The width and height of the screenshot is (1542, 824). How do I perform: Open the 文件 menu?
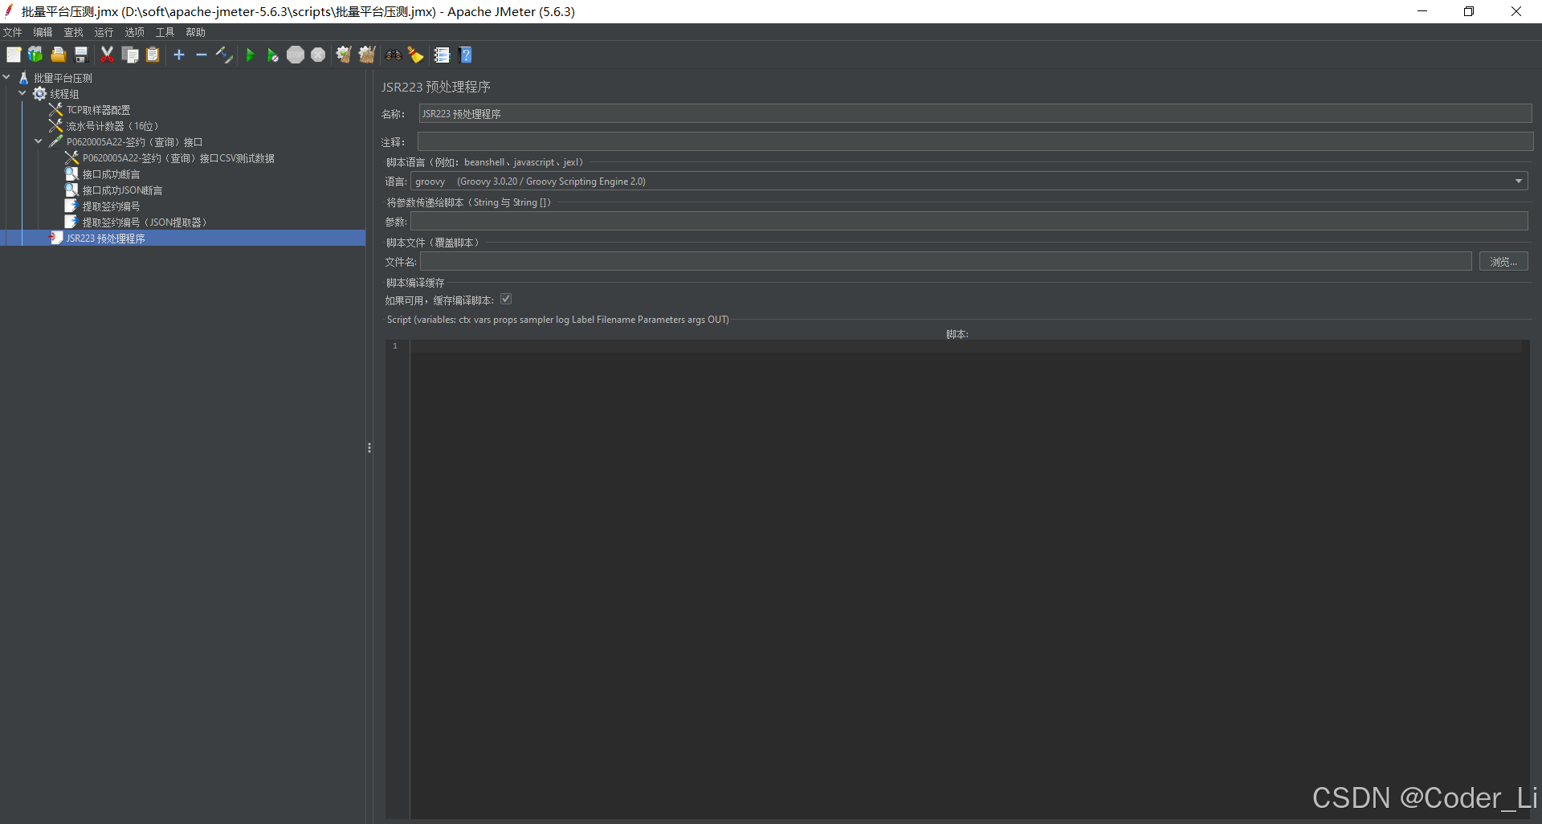click(x=13, y=32)
